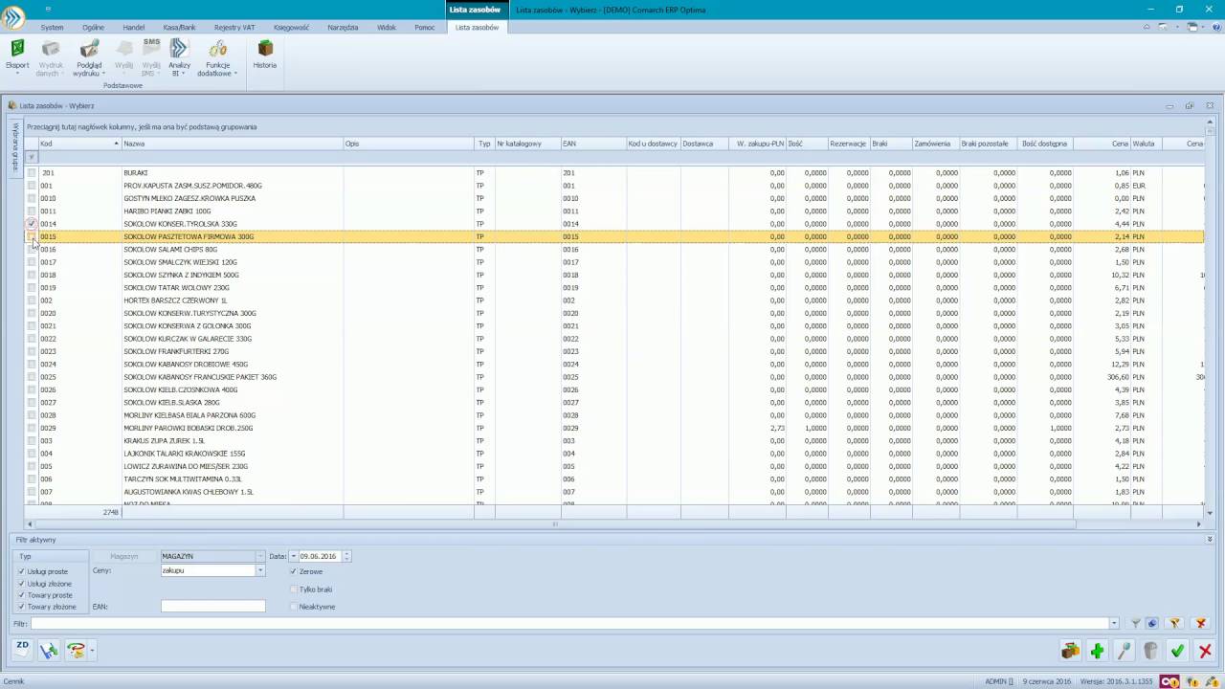Open the Handel ribbon tab
1225x689 pixels.
point(134,28)
